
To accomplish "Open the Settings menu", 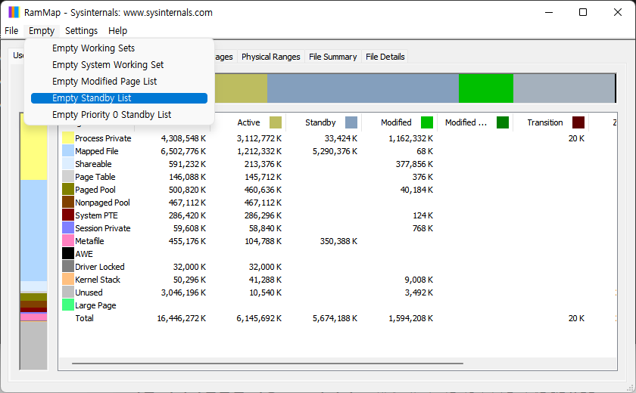I will coord(81,31).
